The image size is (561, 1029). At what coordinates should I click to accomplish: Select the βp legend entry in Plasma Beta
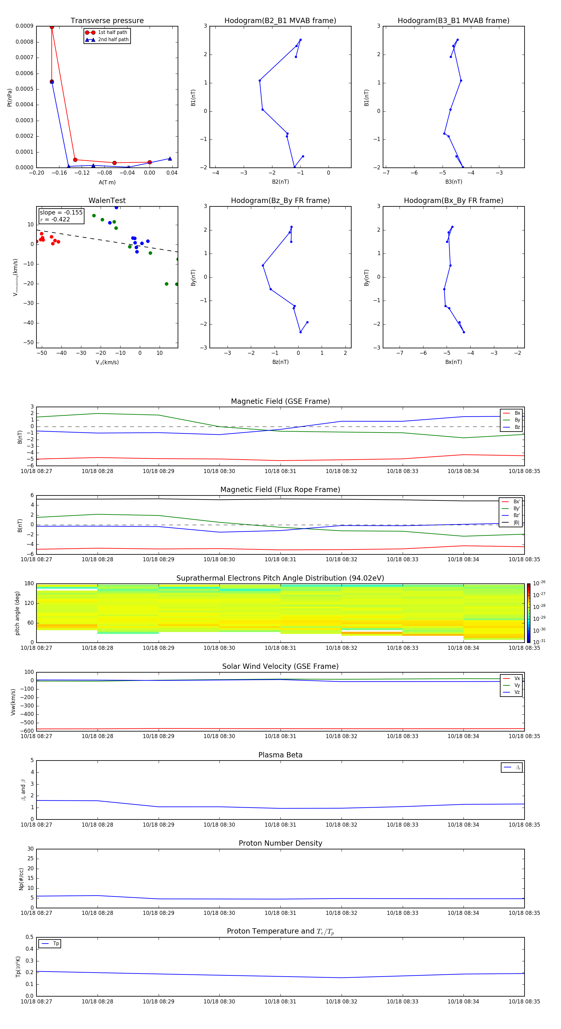click(512, 767)
